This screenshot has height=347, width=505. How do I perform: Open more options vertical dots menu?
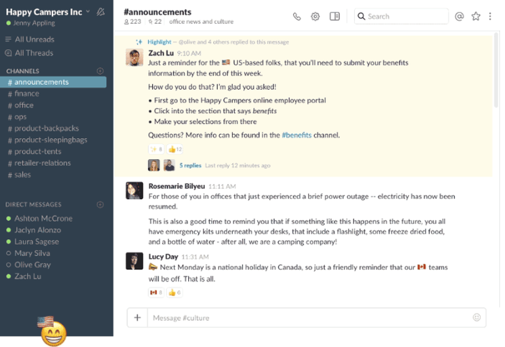[x=490, y=16]
